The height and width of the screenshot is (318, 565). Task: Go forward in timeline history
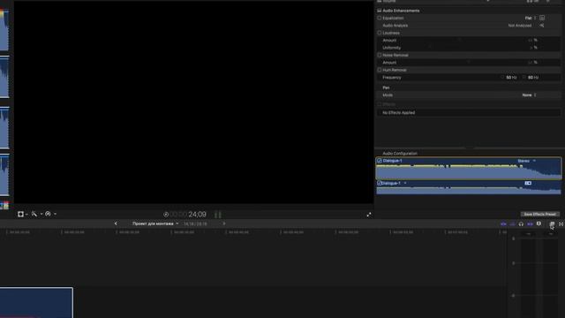(224, 223)
